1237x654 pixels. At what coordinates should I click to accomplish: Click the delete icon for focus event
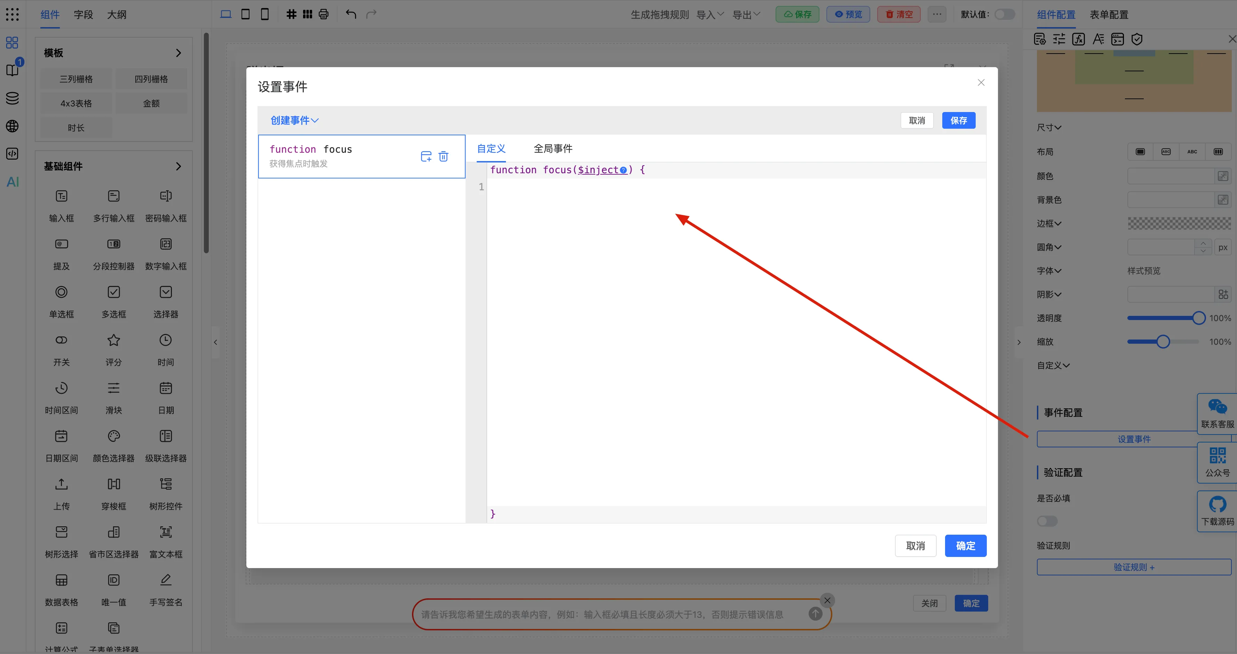pos(443,157)
